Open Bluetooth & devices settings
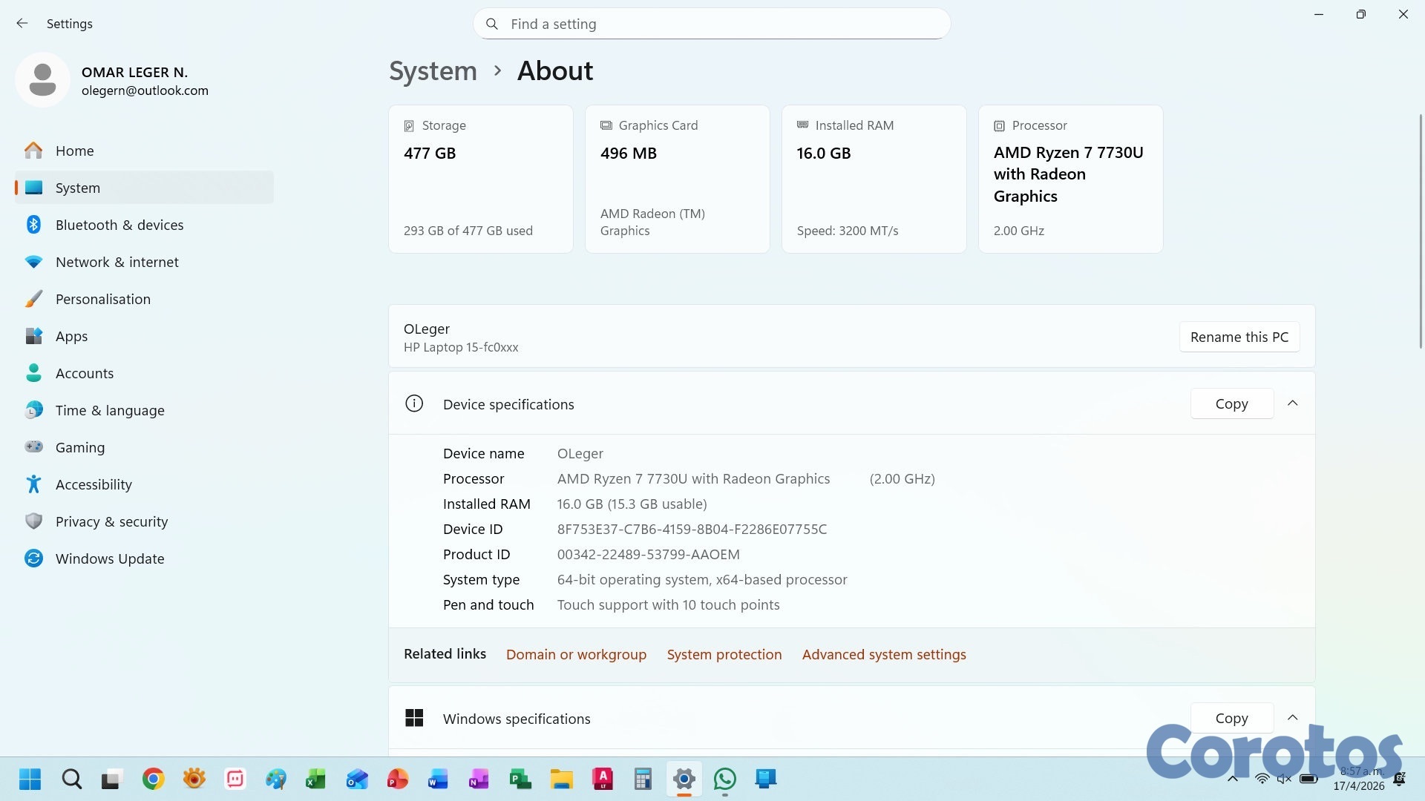This screenshot has height=801, width=1425. 119,225
